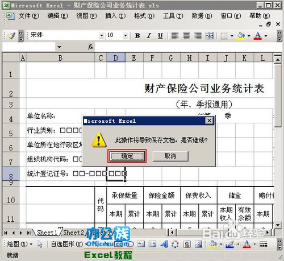The height and width of the screenshot is (261, 284).
Task: Click the Excel workbook icon in menu bar
Action: (x=10, y=16)
